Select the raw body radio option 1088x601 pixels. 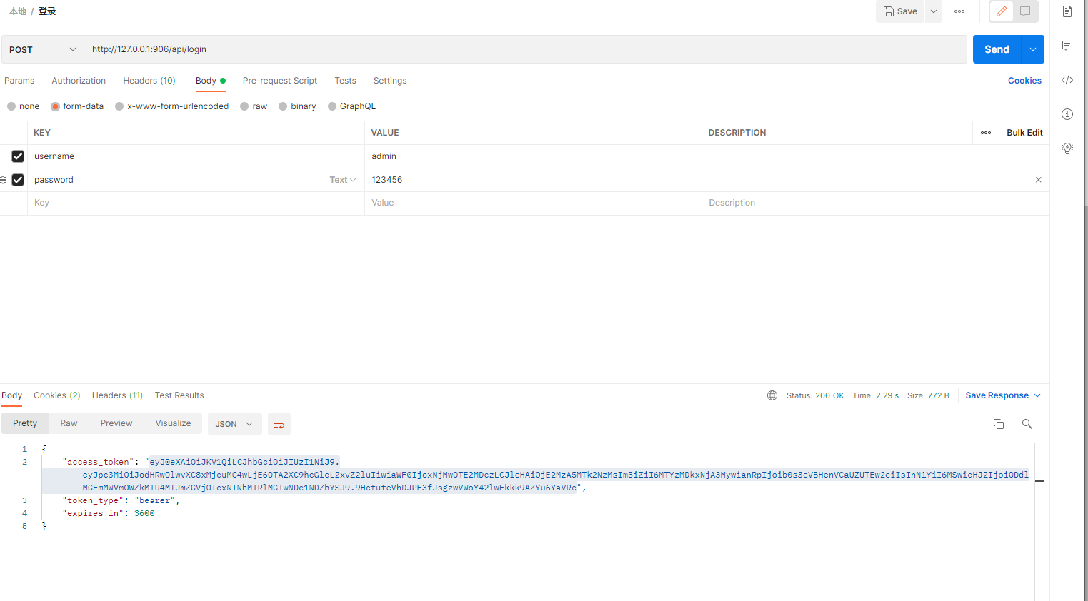tap(244, 106)
